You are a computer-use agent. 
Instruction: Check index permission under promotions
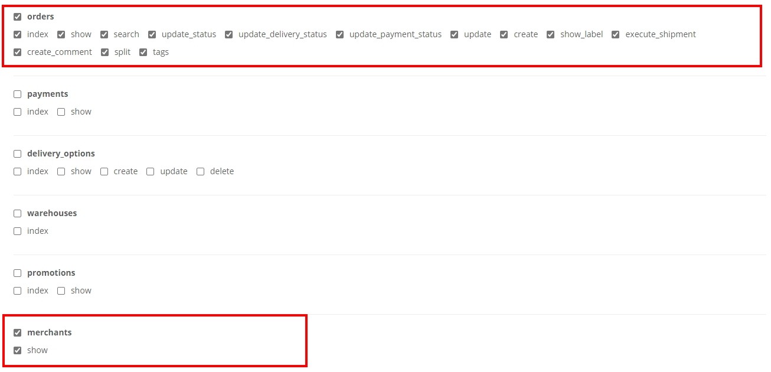(x=17, y=291)
